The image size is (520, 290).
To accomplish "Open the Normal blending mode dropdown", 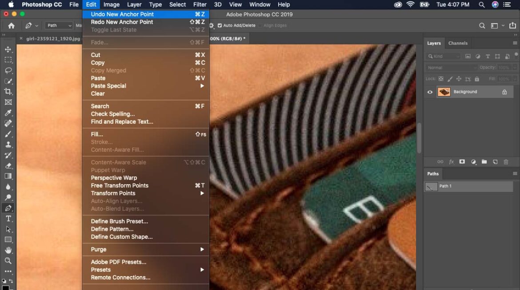I will coord(452,68).
